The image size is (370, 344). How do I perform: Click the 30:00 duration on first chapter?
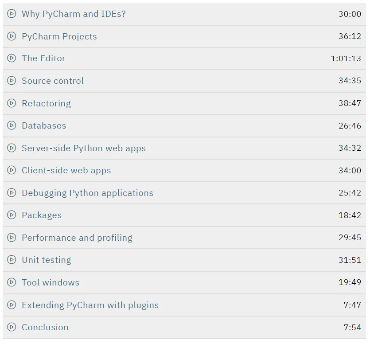(350, 14)
